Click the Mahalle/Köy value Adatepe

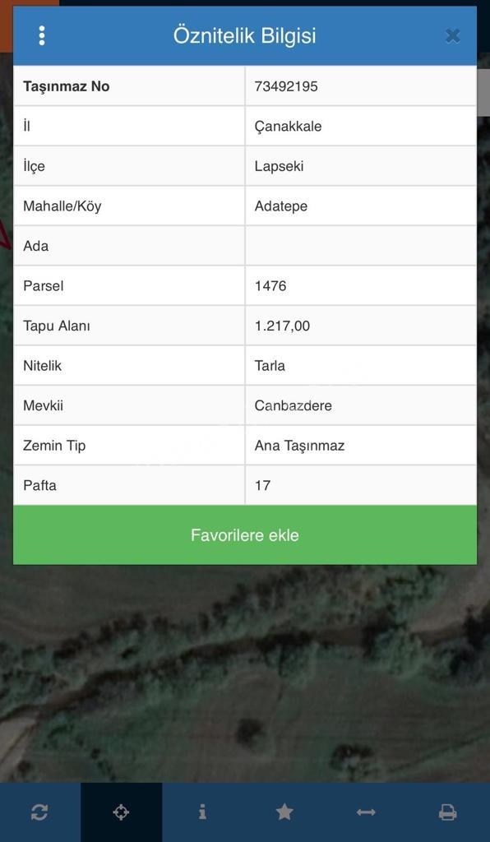pyautogui.click(x=281, y=206)
